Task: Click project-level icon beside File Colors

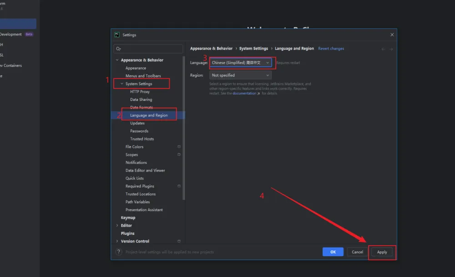Action: pos(179,147)
